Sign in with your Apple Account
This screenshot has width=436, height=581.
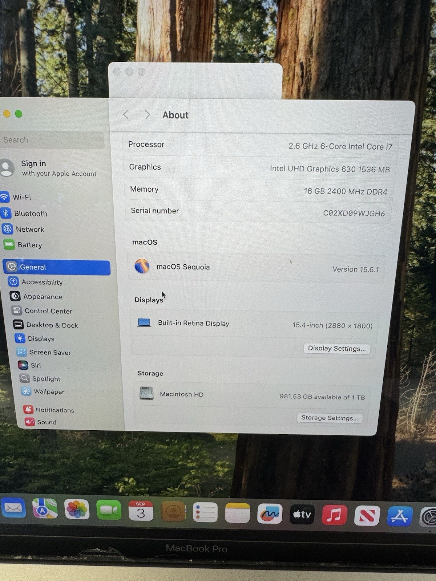tap(49, 168)
